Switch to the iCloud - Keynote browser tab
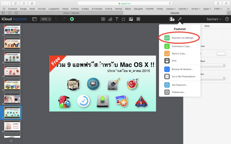Viewport: 231px width, 144px height. point(71,13)
